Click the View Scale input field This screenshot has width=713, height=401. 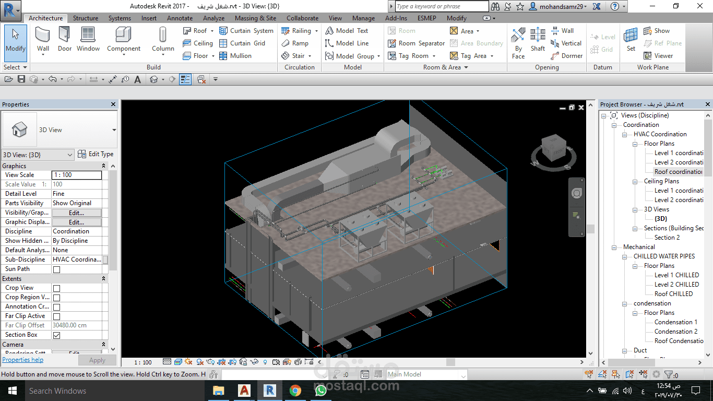pyautogui.click(x=77, y=175)
